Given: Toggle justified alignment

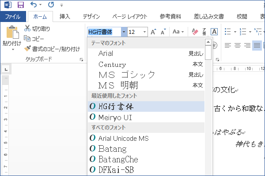Looking at the screenshot, I should pos(257,45).
